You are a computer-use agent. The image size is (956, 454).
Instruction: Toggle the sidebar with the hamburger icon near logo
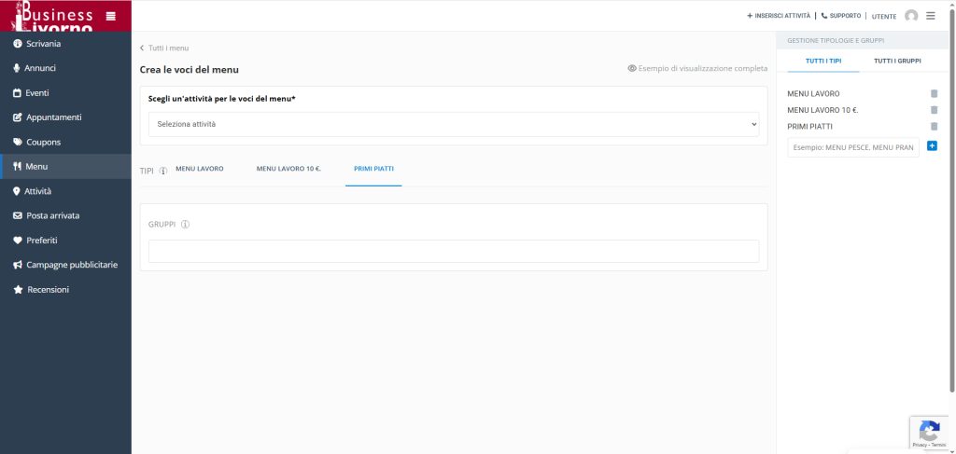click(x=111, y=16)
